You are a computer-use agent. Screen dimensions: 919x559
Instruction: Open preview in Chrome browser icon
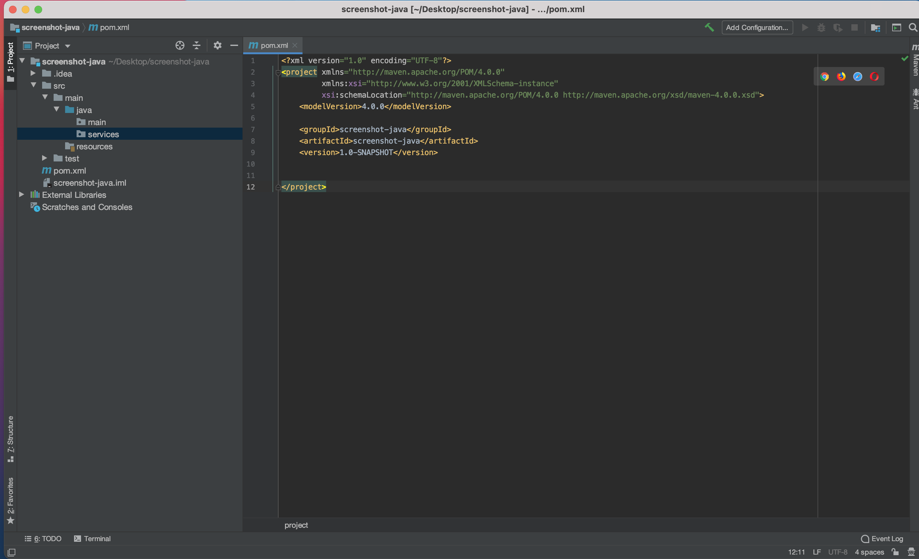pos(824,77)
